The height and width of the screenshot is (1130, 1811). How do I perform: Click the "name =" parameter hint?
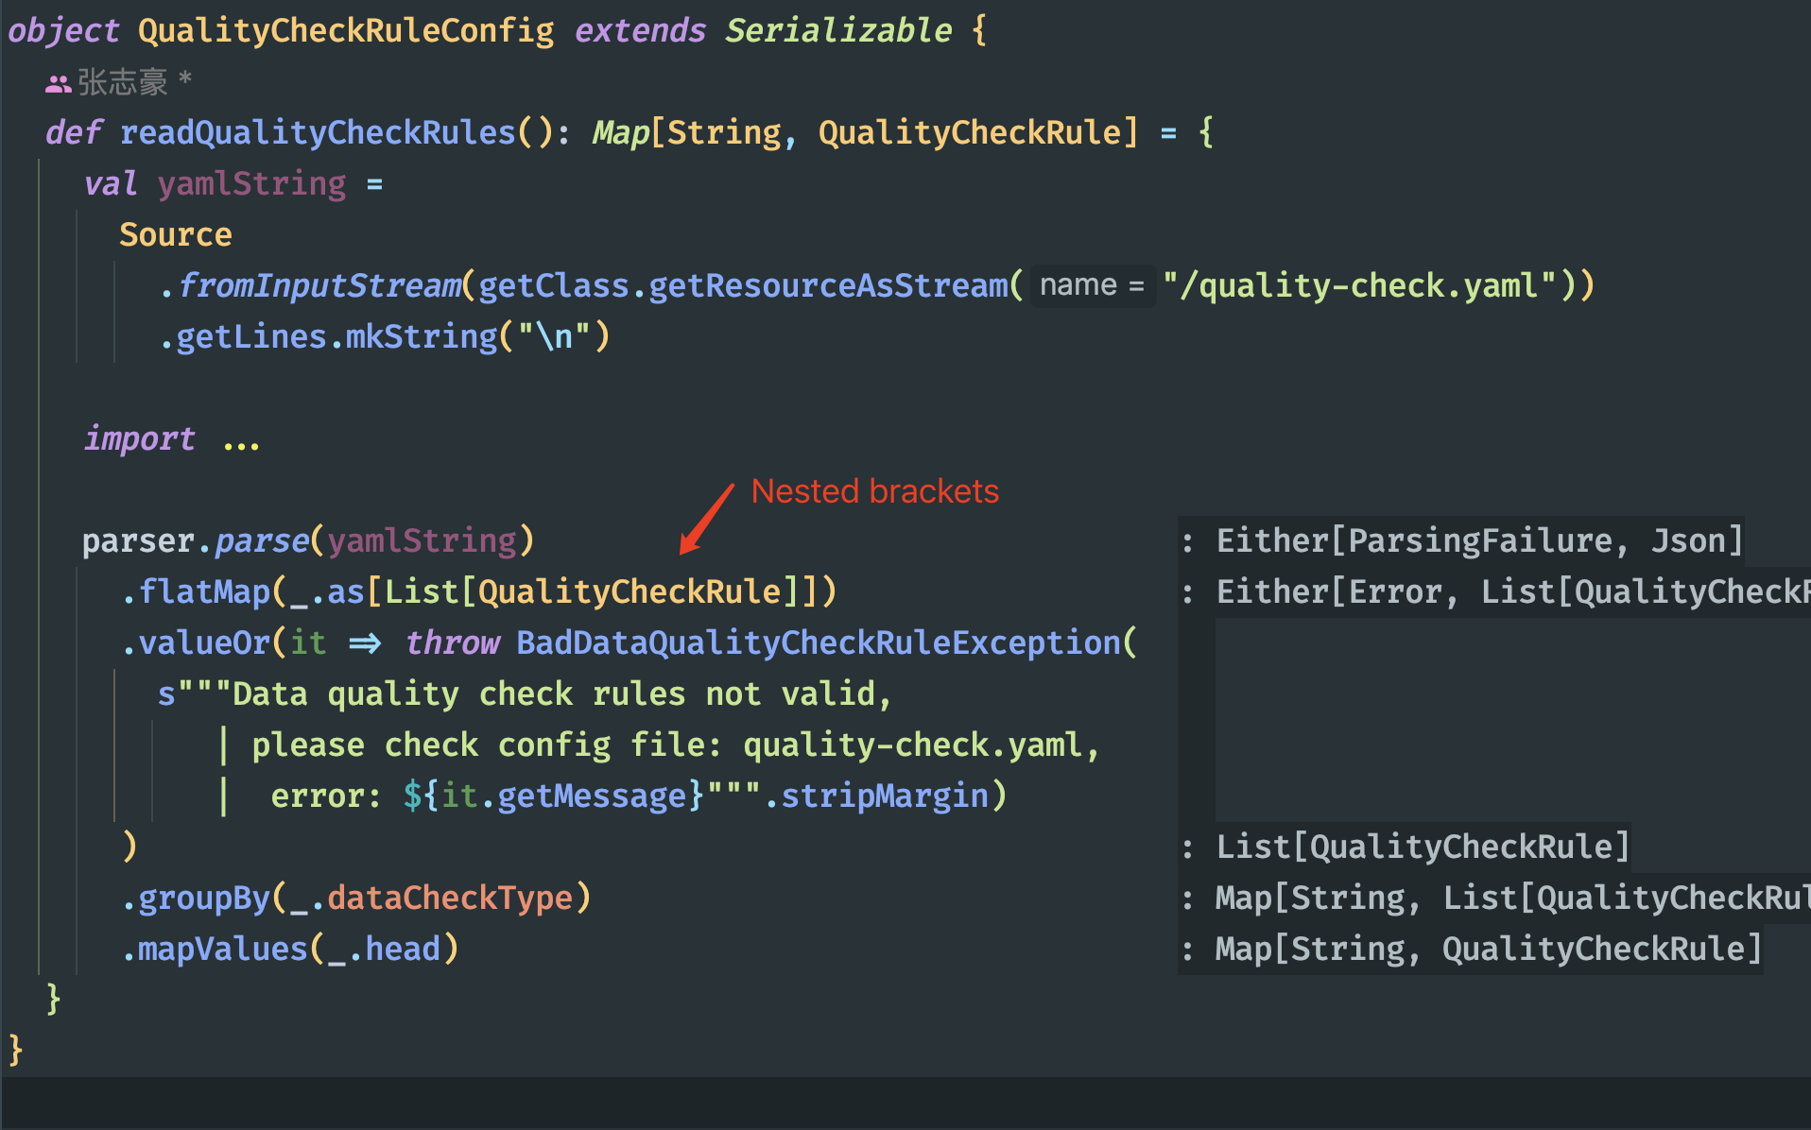coord(1092,285)
